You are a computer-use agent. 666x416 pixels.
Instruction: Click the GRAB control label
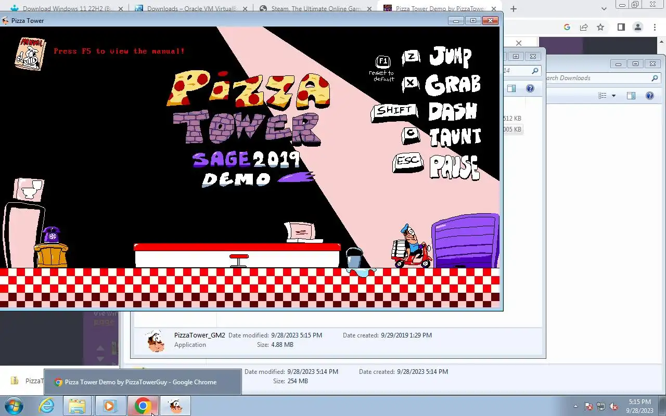click(x=453, y=85)
